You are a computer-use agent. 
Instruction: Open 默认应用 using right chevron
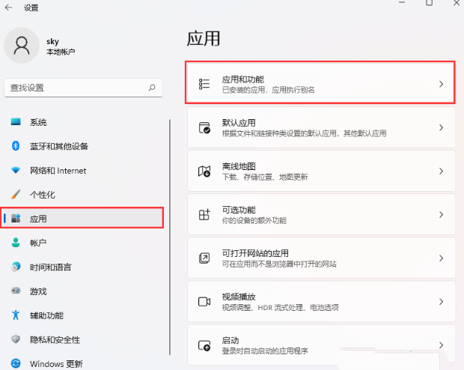pos(442,127)
